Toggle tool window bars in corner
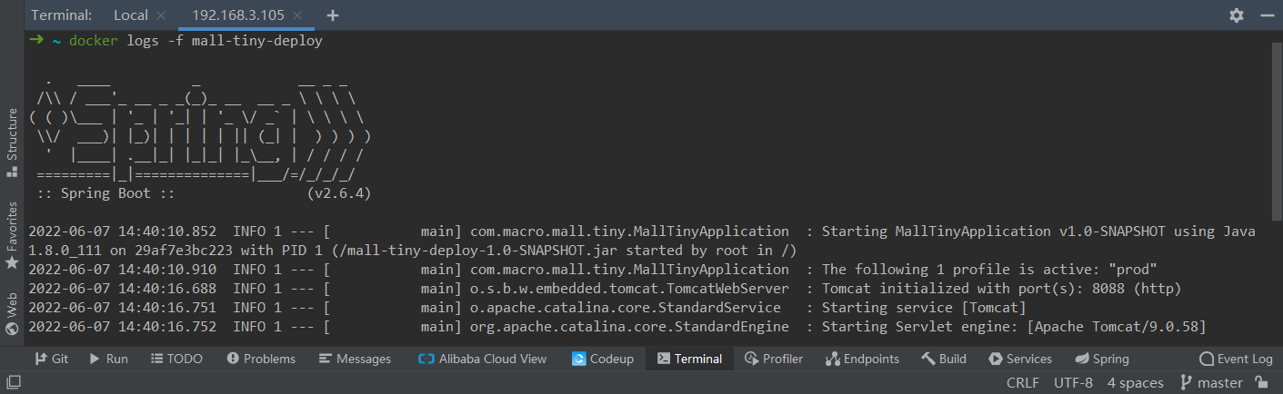1283x394 pixels. pos(12,383)
